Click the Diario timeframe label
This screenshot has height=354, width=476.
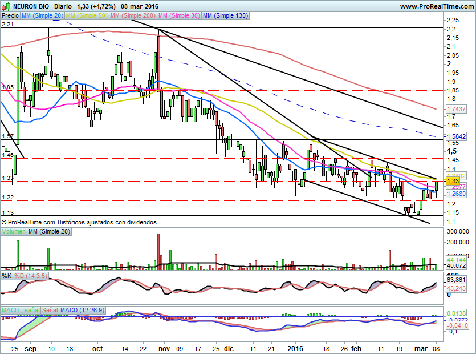click(63, 6)
